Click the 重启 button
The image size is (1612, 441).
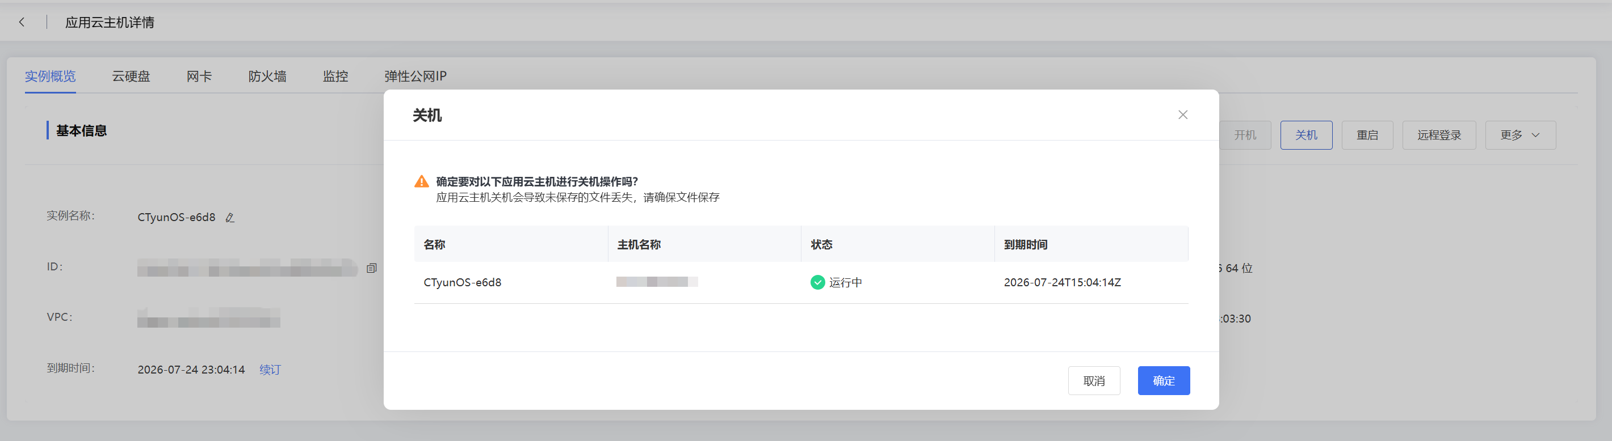point(1367,135)
